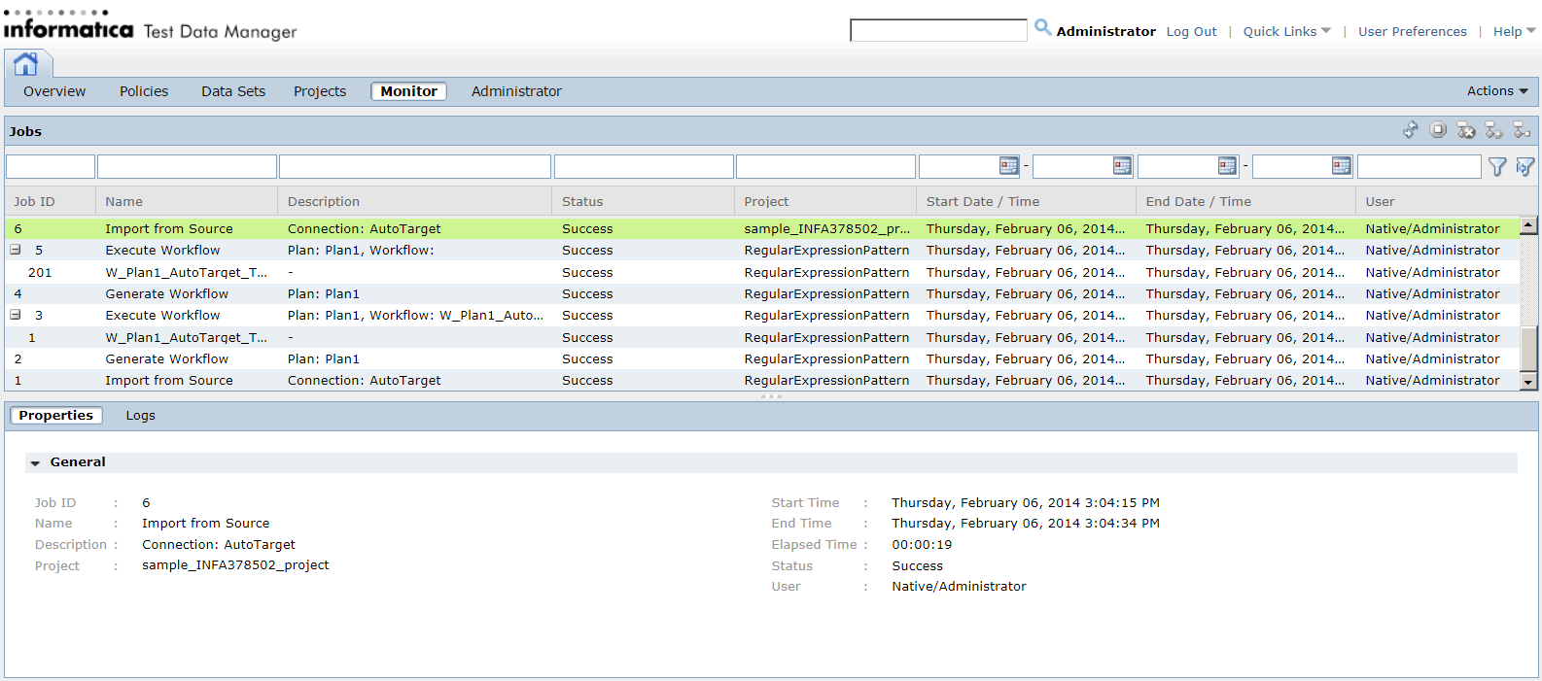The height and width of the screenshot is (681, 1542).
Task: Click the refresh jobs icon
Action: click(x=1411, y=130)
